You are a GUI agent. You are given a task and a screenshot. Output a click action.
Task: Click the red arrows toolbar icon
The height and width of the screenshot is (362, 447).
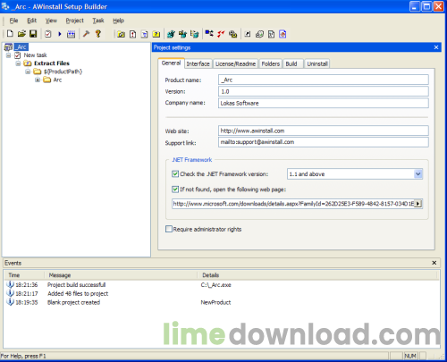pos(221,34)
